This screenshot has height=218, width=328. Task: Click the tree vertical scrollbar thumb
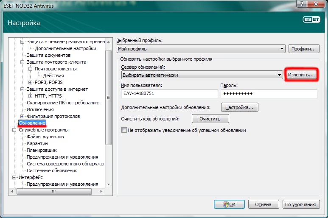(x=109, y=98)
